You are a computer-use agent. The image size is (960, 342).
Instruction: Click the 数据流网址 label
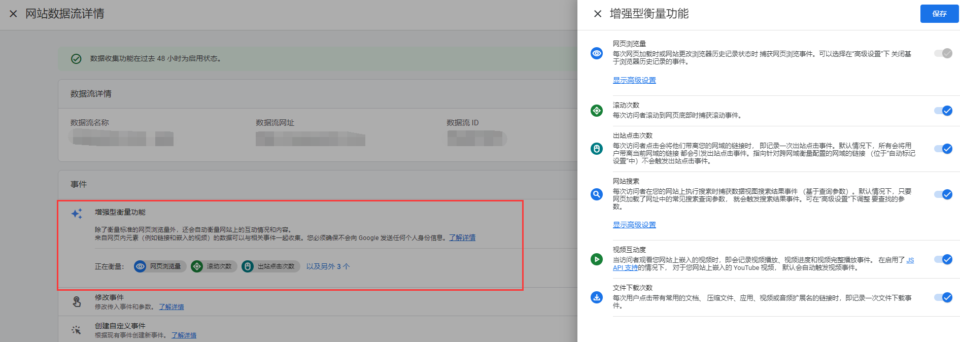pyautogui.click(x=275, y=123)
